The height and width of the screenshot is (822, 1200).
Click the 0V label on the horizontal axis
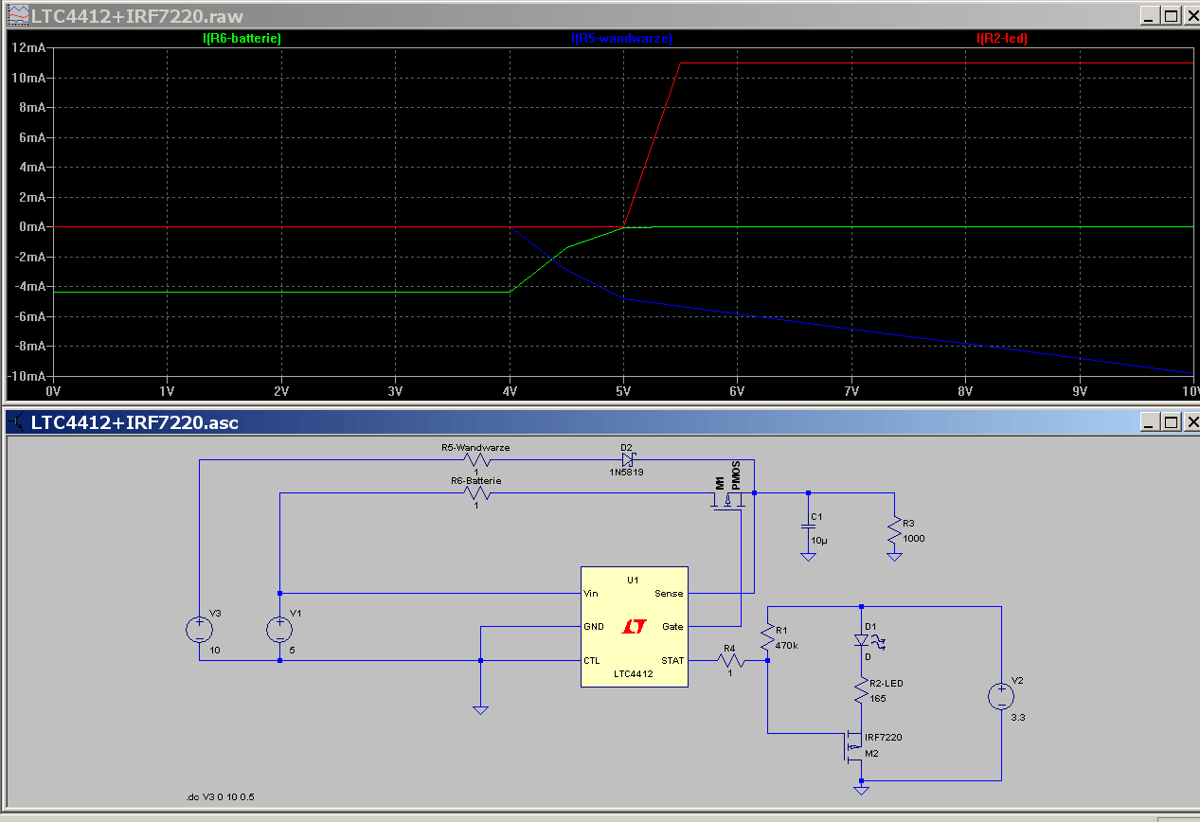click(53, 390)
